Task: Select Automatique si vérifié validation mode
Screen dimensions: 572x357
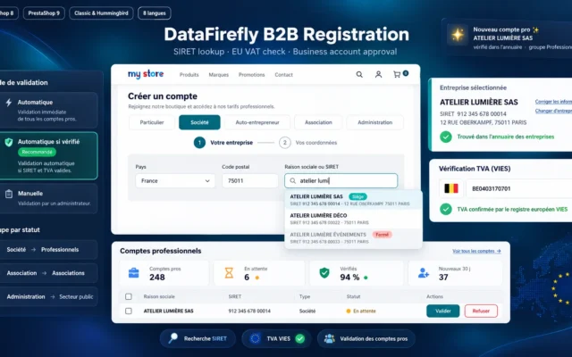Action: coord(48,156)
